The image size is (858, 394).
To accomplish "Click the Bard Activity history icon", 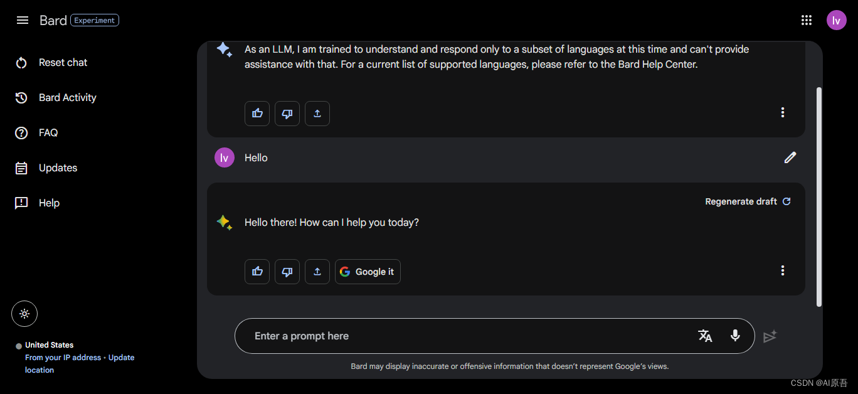I will click(21, 98).
